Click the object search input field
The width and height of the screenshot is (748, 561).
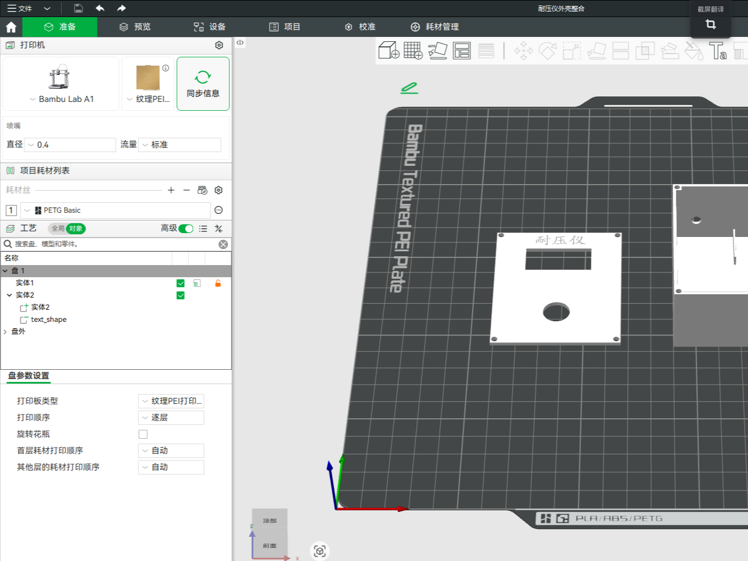click(116, 244)
